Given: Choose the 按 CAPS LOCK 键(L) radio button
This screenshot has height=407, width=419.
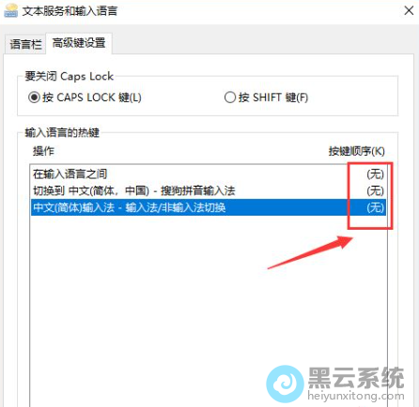Looking at the screenshot, I should (34, 98).
